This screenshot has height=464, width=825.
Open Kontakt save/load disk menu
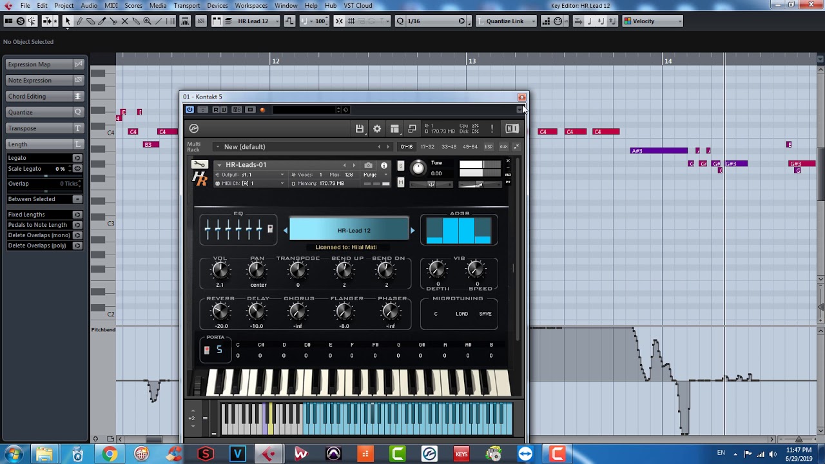[360, 129]
